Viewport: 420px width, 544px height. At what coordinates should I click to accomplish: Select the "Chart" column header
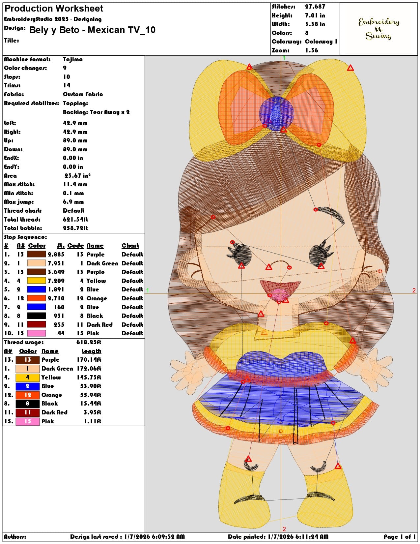130,246
